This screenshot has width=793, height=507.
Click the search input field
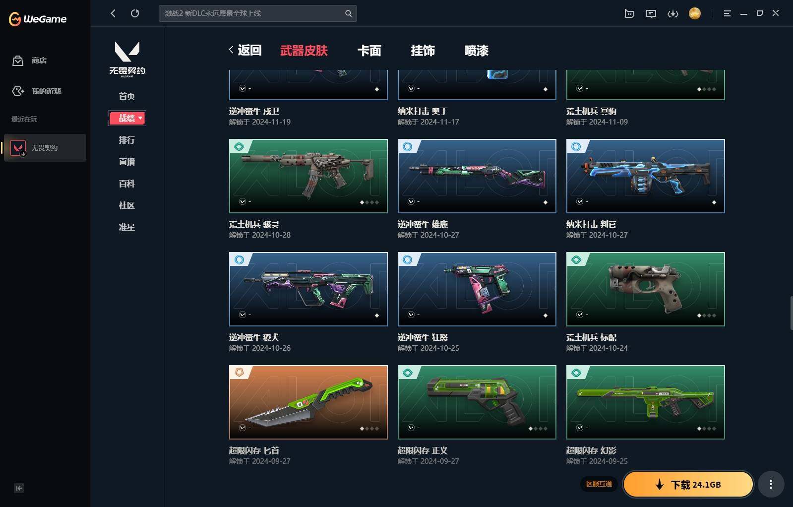coord(253,13)
